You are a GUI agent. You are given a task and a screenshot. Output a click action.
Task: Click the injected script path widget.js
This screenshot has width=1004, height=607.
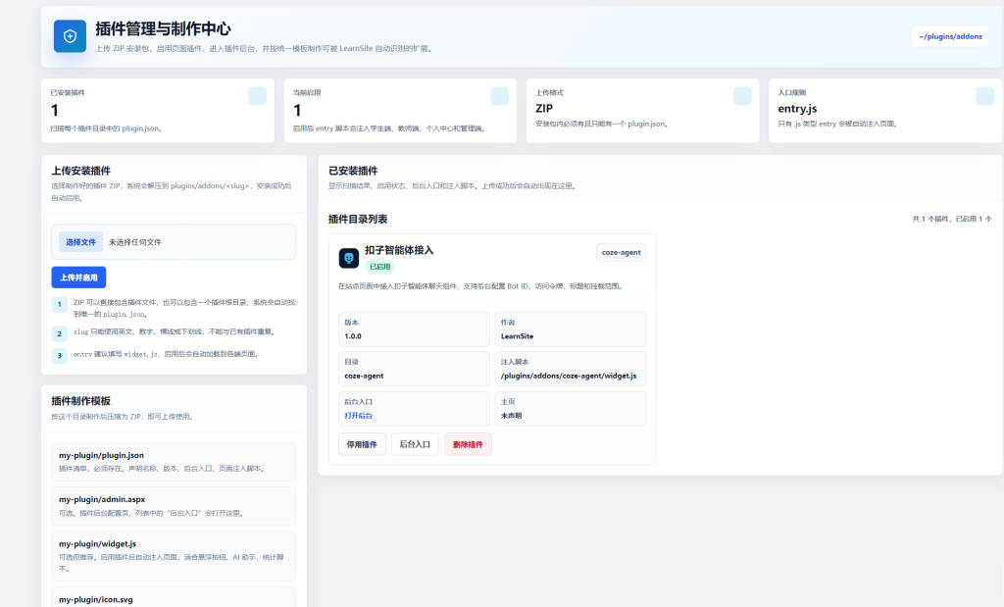tap(569, 376)
